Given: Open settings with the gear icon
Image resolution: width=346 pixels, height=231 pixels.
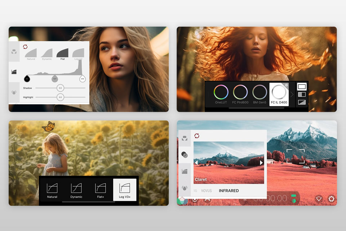Looking at the screenshot, I should (x=331, y=199).
